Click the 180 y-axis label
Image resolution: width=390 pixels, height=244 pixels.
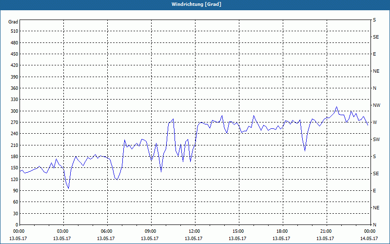(x=15, y=157)
